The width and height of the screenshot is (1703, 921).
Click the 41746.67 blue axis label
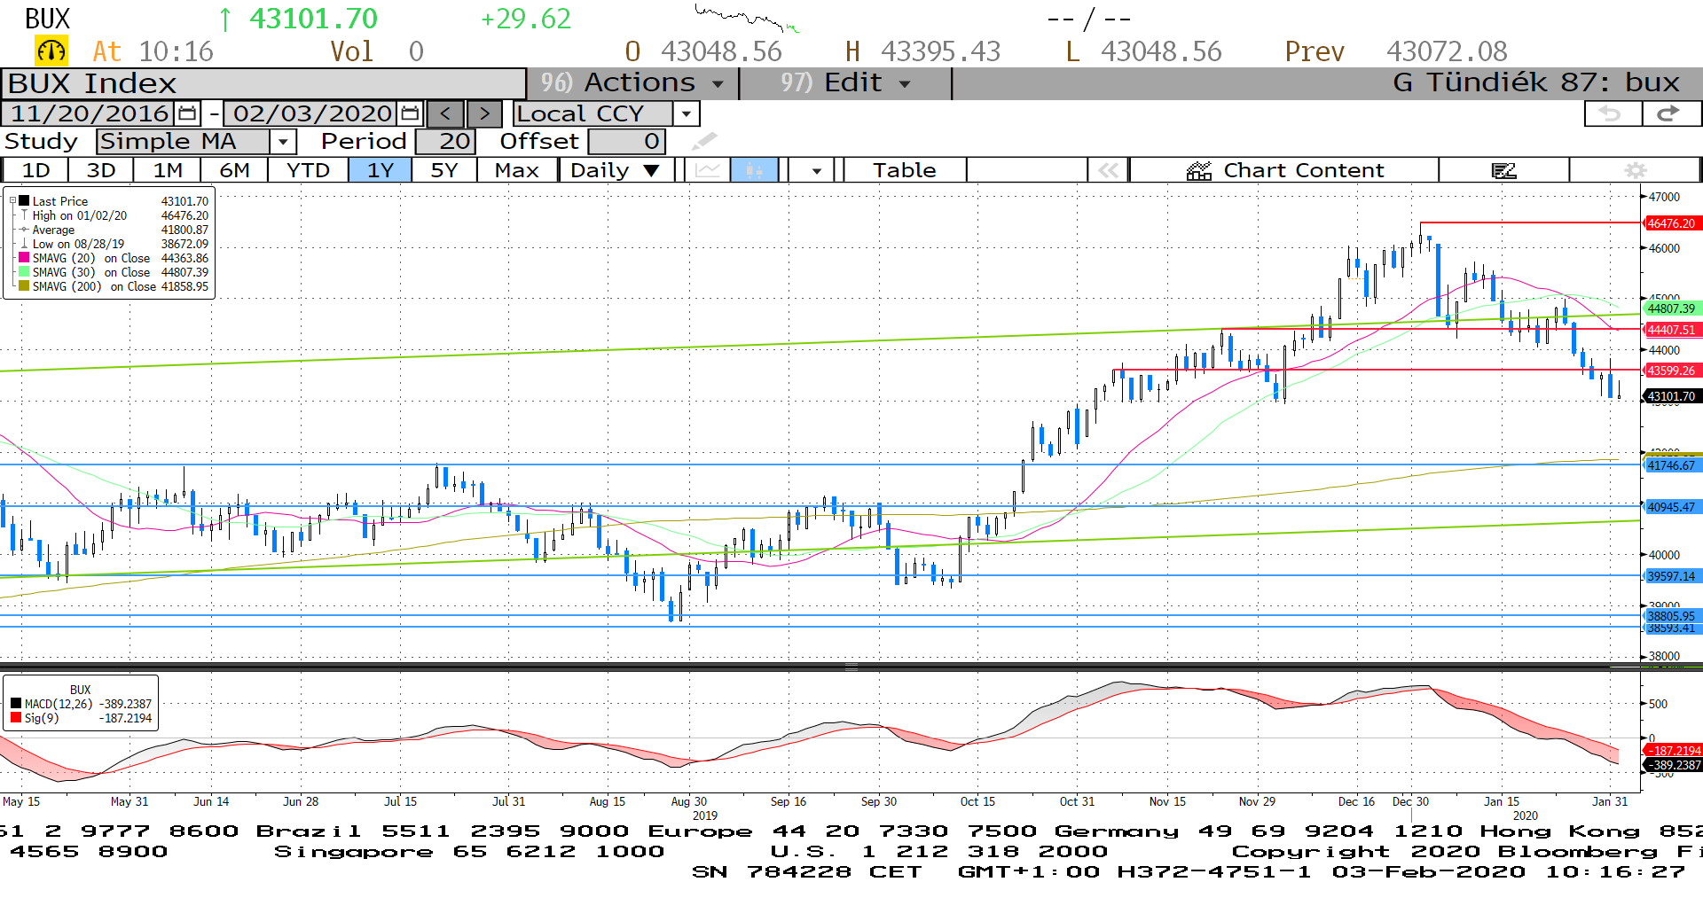[x=1671, y=465]
